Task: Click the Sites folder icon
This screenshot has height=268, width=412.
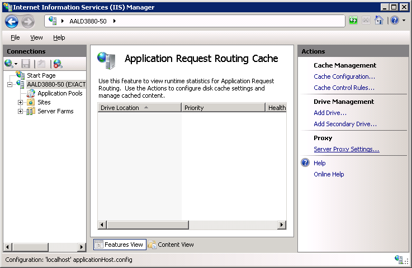Action: tap(31, 102)
